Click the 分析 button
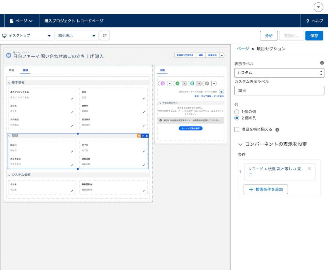The height and width of the screenshot is (270, 328). pos(269,36)
